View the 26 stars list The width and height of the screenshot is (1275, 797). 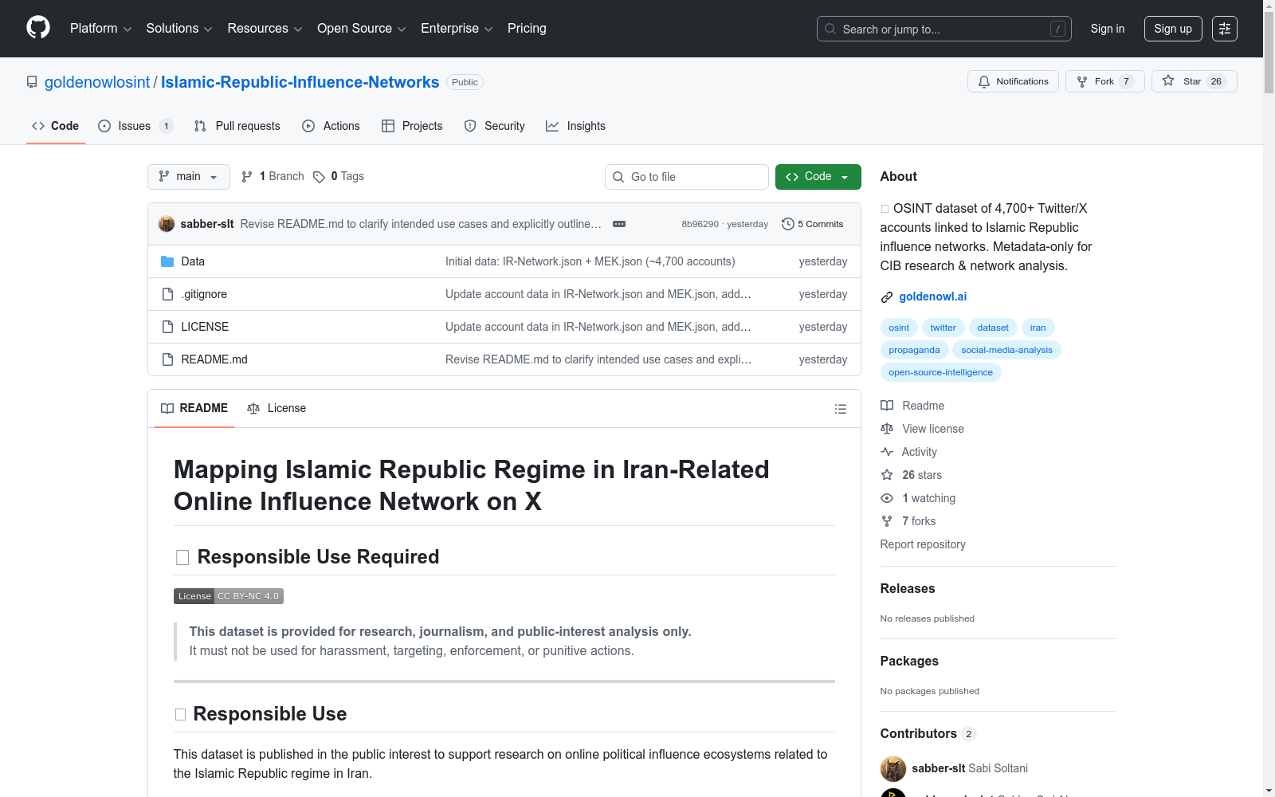coord(911,475)
